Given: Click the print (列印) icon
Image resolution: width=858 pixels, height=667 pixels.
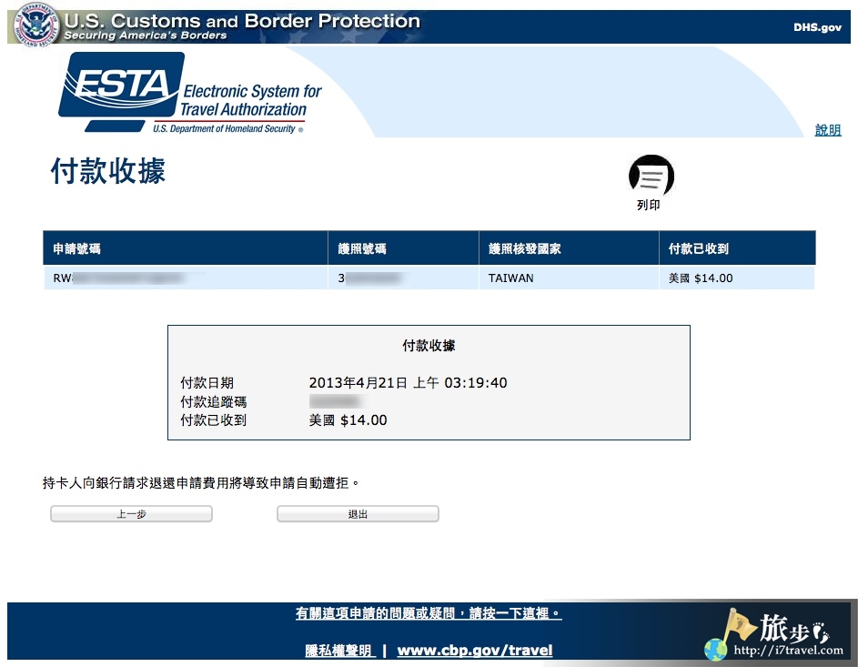Looking at the screenshot, I should [651, 175].
